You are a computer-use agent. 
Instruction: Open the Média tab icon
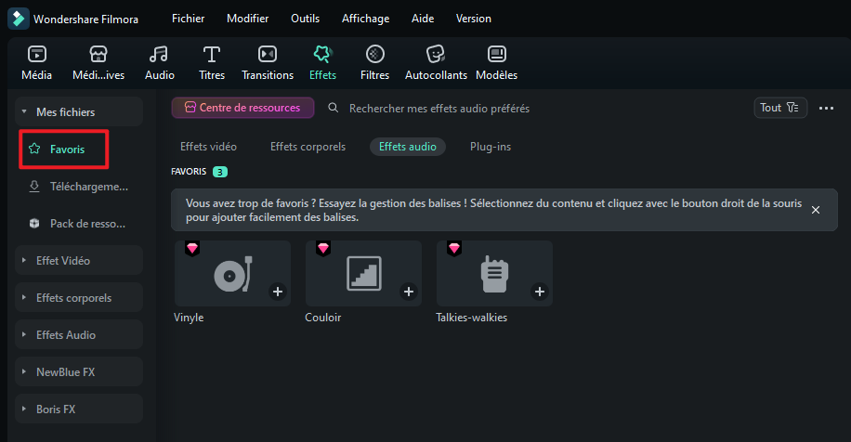click(x=37, y=54)
